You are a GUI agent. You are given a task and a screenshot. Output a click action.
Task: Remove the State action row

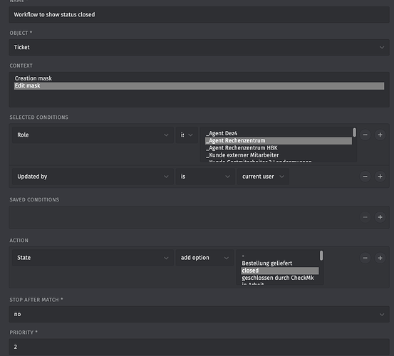pos(365,258)
